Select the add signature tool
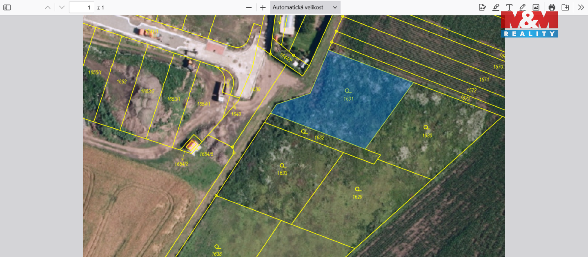 [x=482, y=7]
